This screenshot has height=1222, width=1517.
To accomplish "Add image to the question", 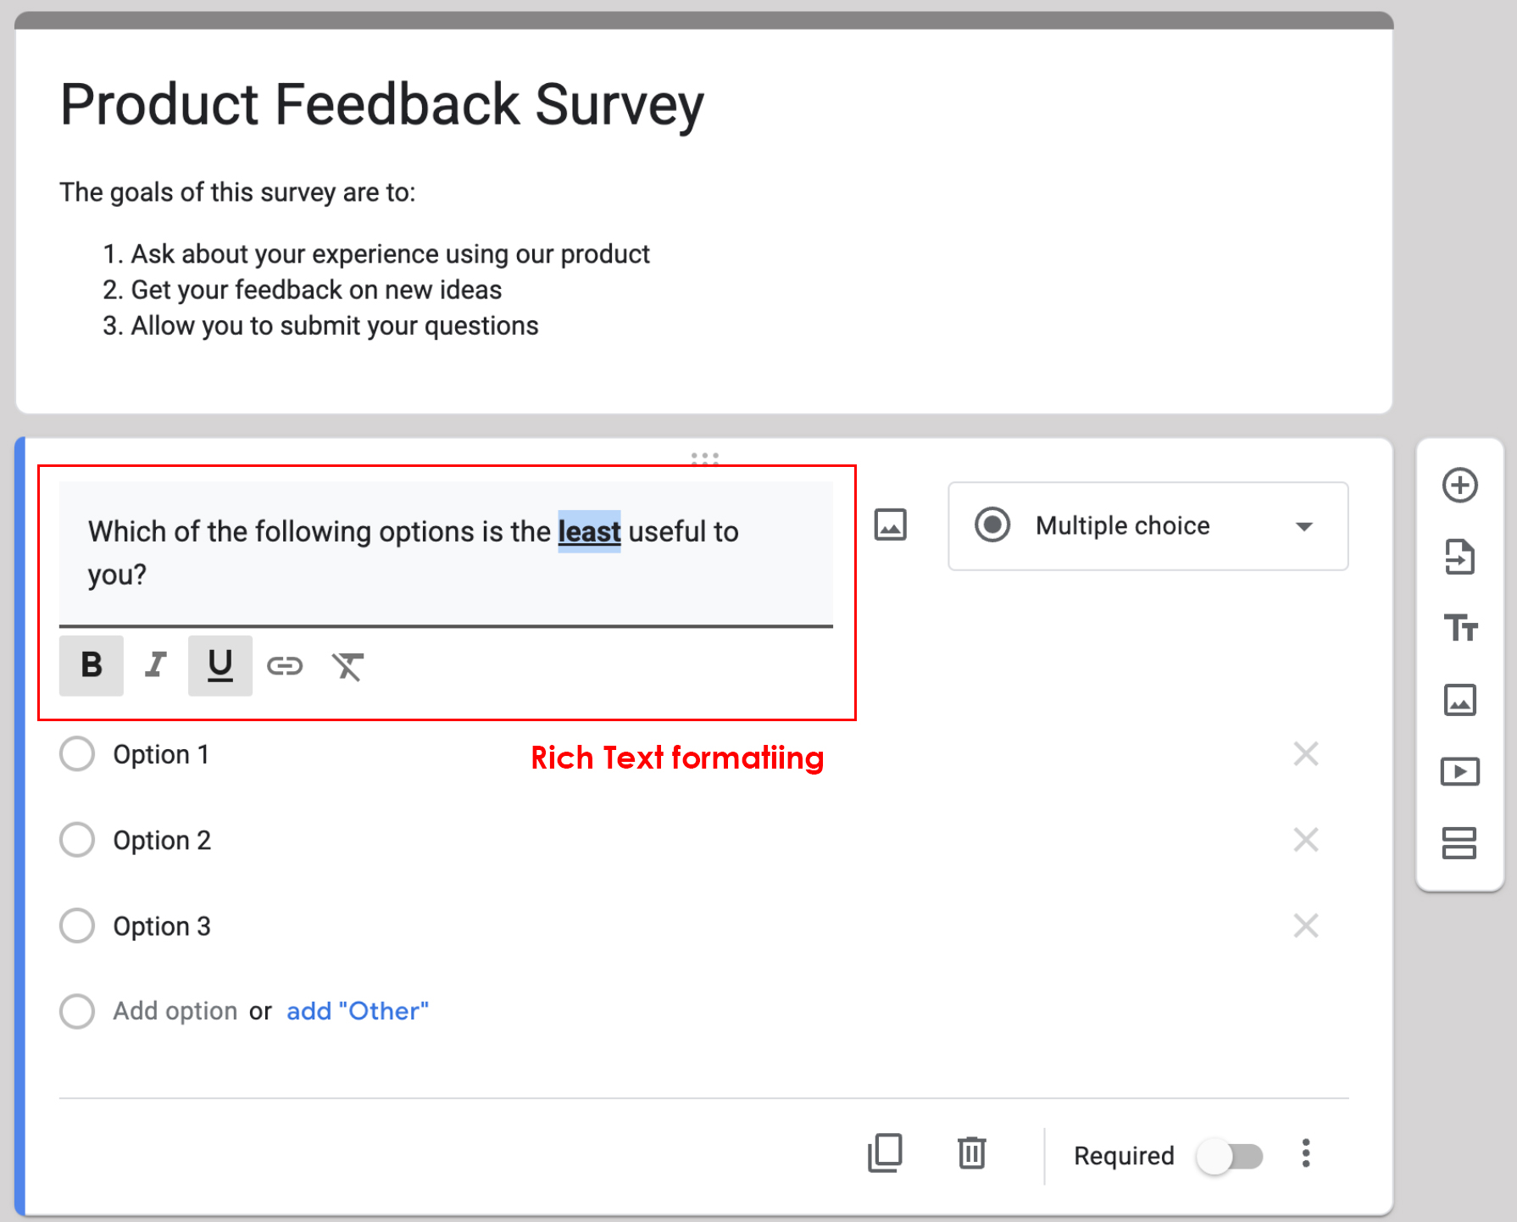I will coord(890,525).
